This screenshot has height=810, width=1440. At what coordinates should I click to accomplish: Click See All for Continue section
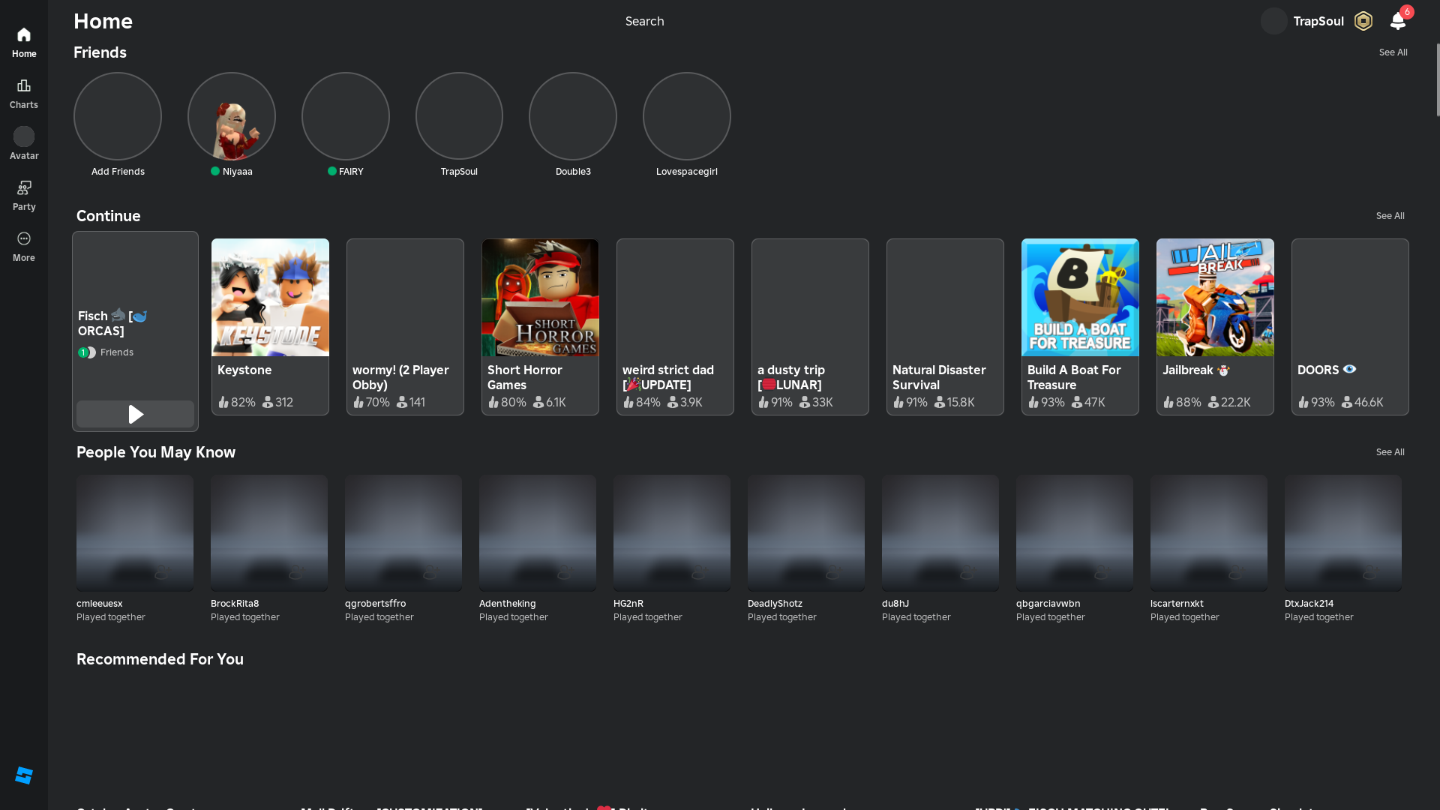click(x=1390, y=216)
